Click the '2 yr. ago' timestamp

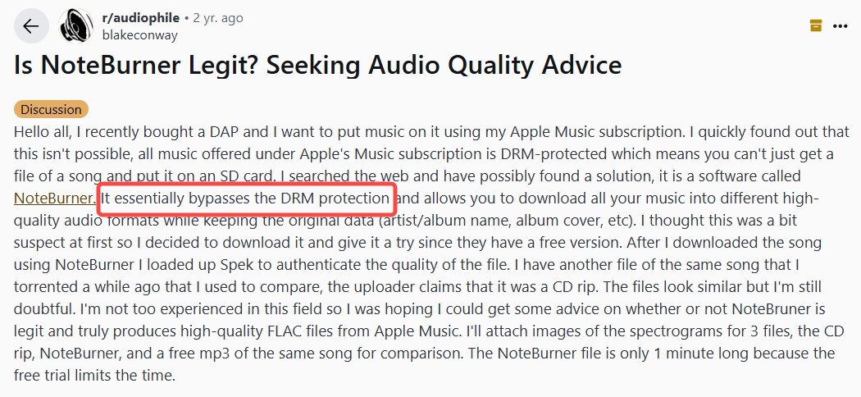218,18
